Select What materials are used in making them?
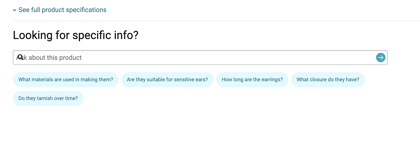 66,80
